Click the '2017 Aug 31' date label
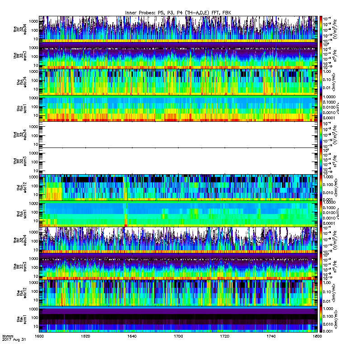This screenshot has width=339, height=362. [x=14, y=340]
